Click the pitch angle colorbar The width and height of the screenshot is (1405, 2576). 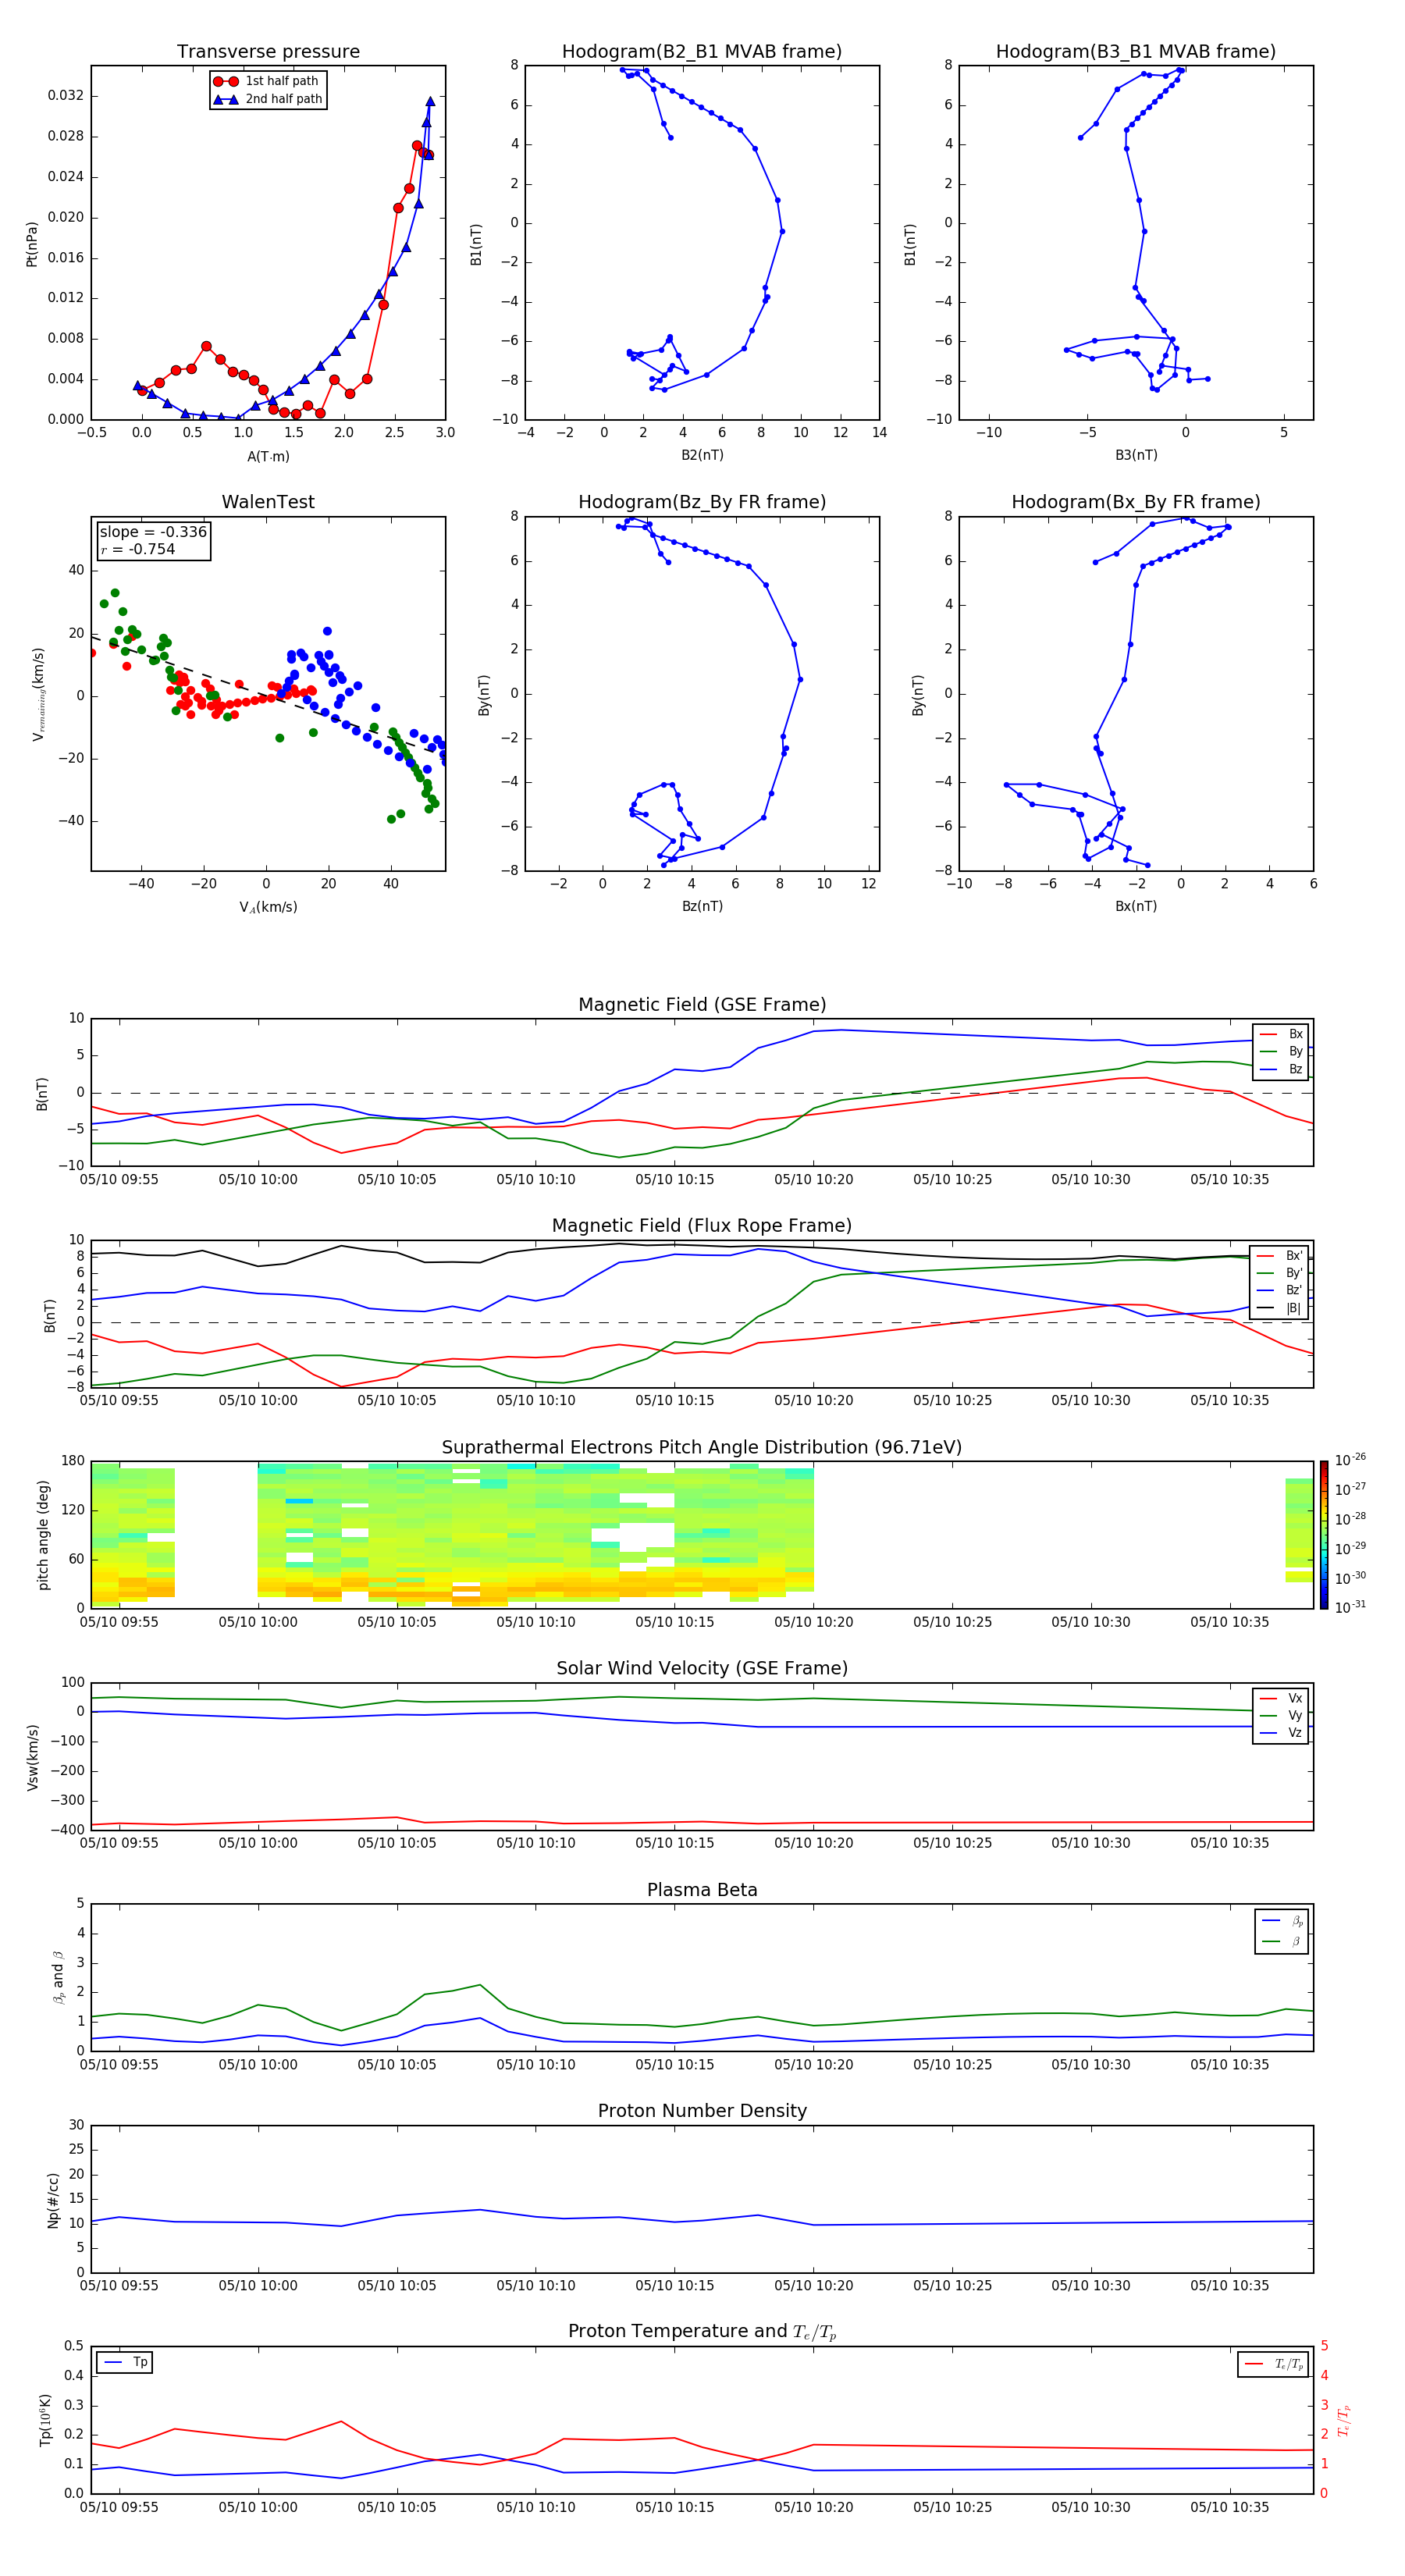coord(1324,1534)
